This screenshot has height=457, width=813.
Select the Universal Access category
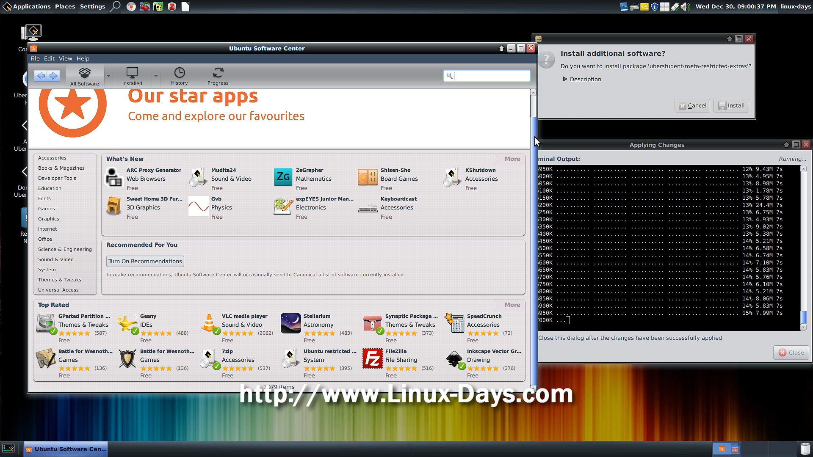(58, 290)
